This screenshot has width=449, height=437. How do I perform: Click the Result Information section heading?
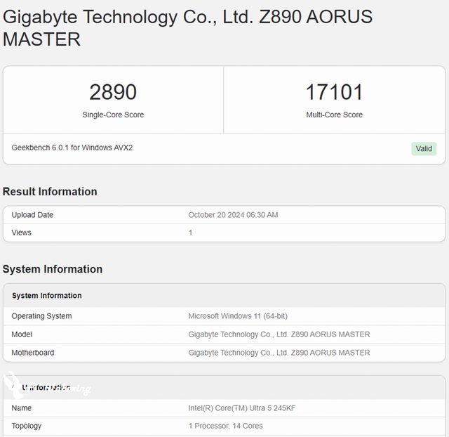(x=50, y=192)
